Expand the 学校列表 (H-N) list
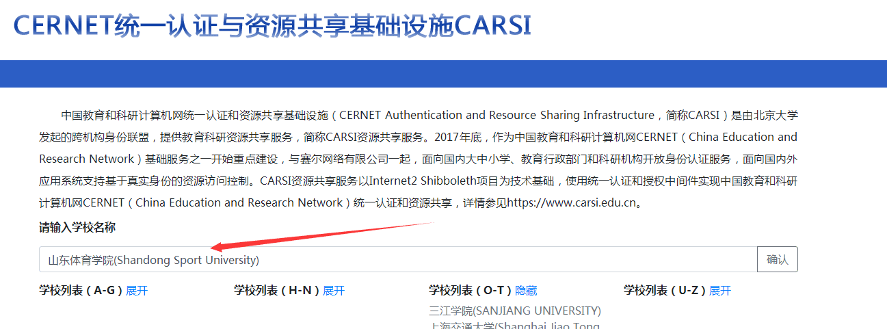Screen dimensions: 887x329 tap(334, 291)
